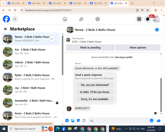Screen dimensions: 165x132
Task: Send 'In talks. I'll let you know.' response
Action: coord(95,92)
